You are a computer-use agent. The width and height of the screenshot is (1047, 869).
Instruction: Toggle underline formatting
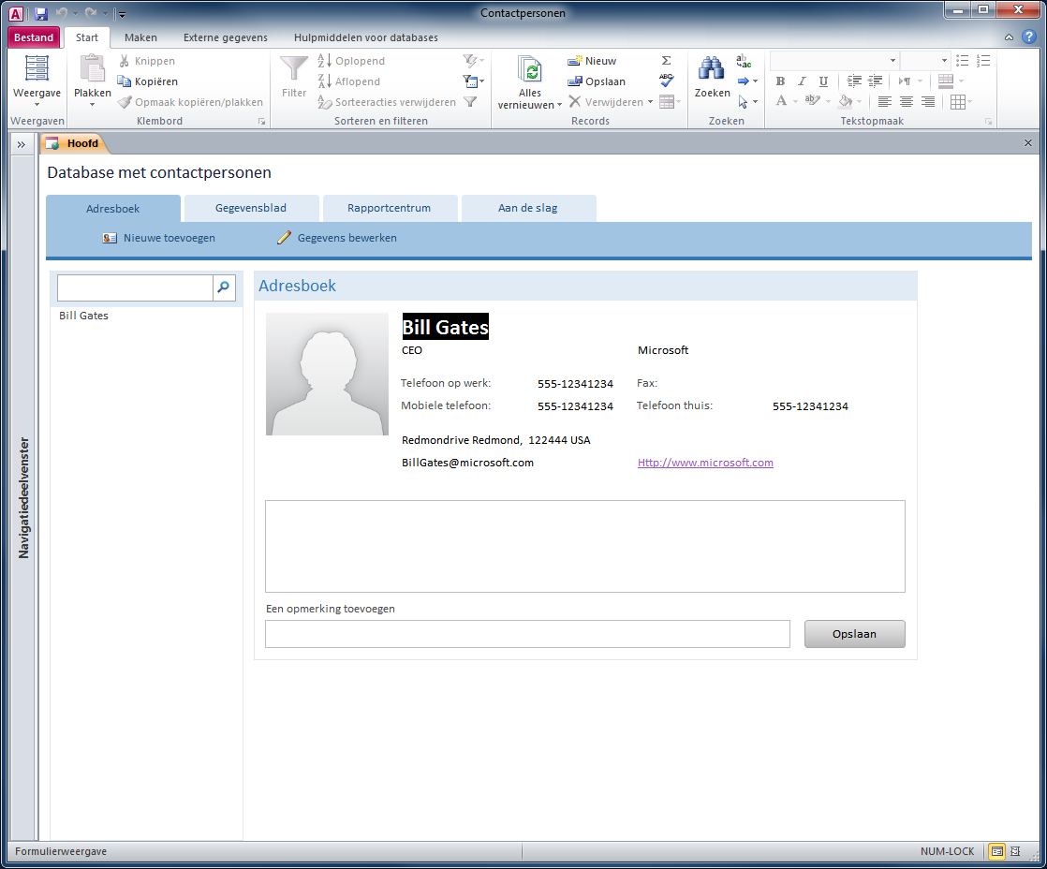pyautogui.click(x=823, y=81)
